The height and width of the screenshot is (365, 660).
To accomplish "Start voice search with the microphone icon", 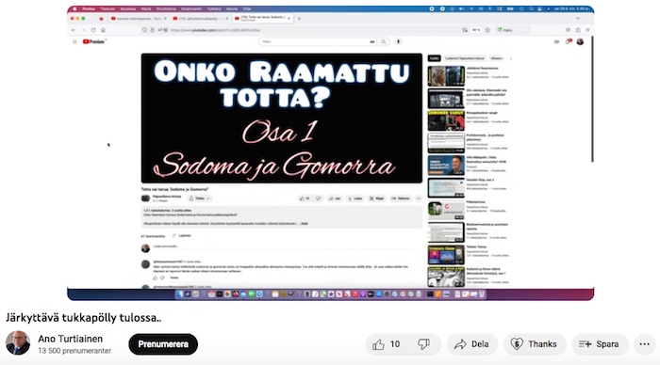I will pyautogui.click(x=398, y=41).
